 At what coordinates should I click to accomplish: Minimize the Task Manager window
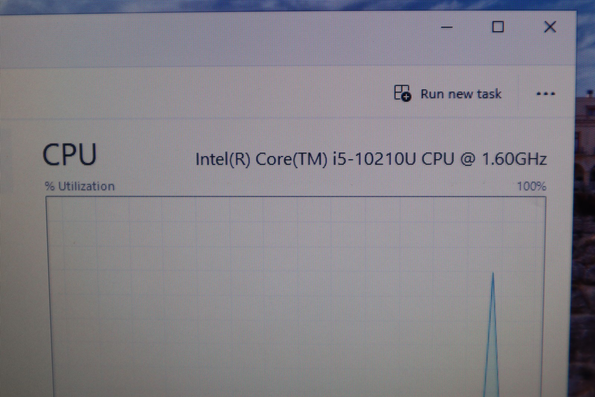pos(447,27)
